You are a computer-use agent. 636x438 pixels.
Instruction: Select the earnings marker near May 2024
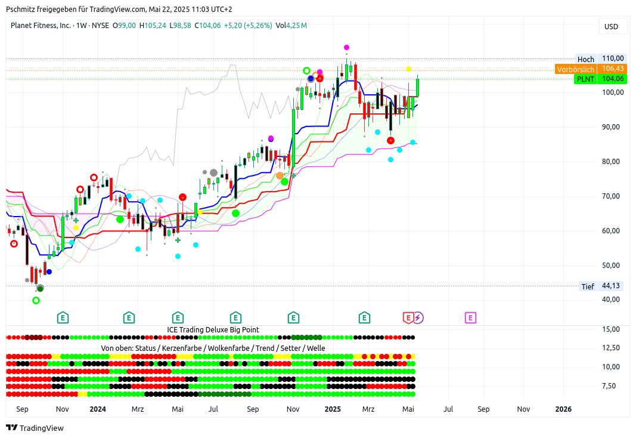click(x=178, y=317)
